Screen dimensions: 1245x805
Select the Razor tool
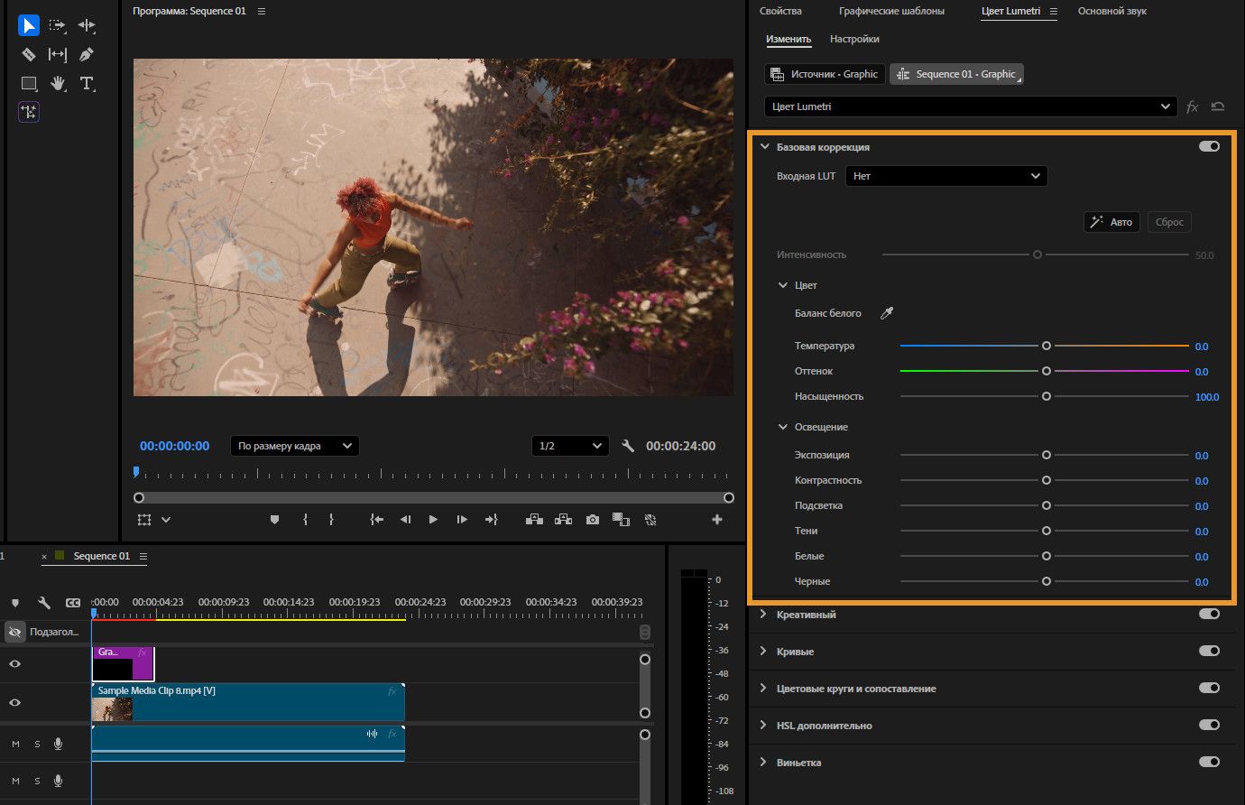[29, 54]
